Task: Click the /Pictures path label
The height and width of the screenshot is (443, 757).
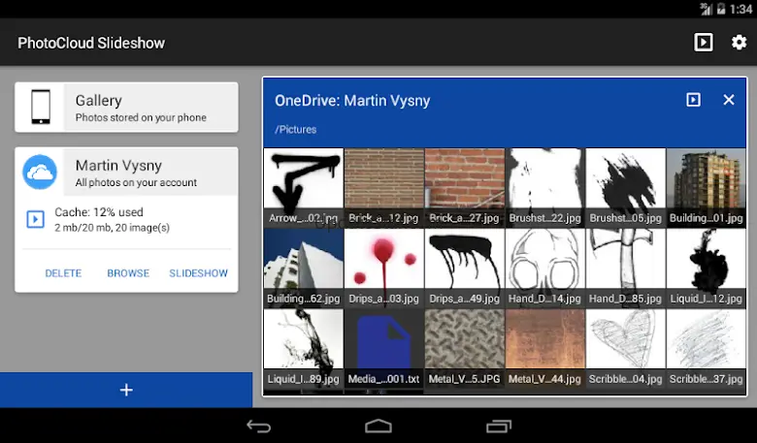Action: (295, 129)
